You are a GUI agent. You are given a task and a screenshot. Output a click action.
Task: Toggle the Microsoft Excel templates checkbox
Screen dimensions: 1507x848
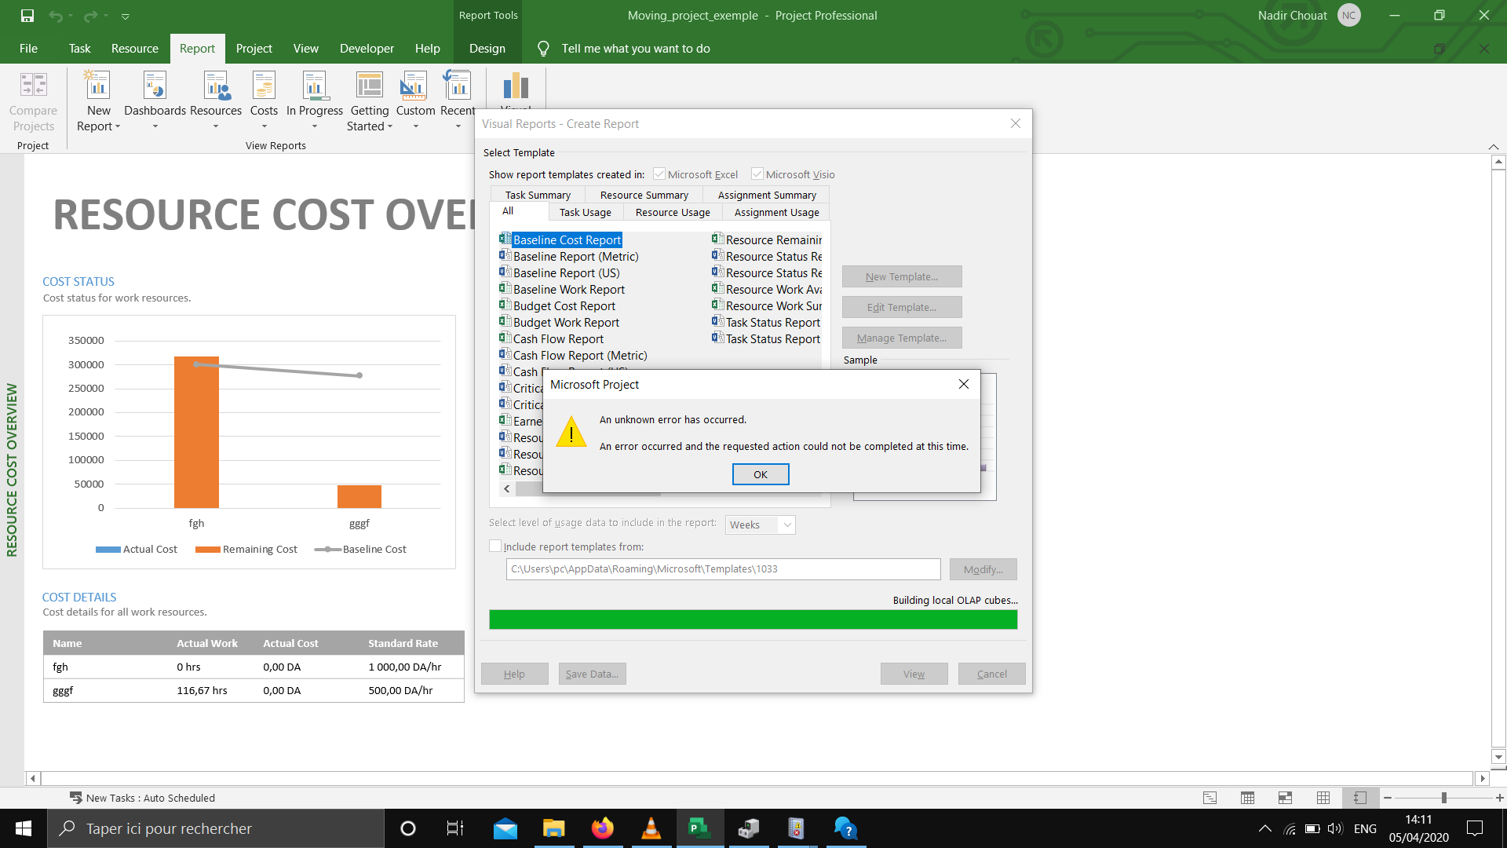[659, 174]
